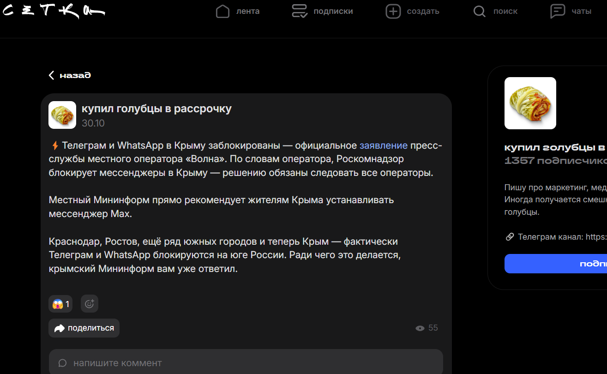This screenshot has width=607, height=374.
Task: Click the post author's cabbage roll avatar
Action: (x=62, y=115)
